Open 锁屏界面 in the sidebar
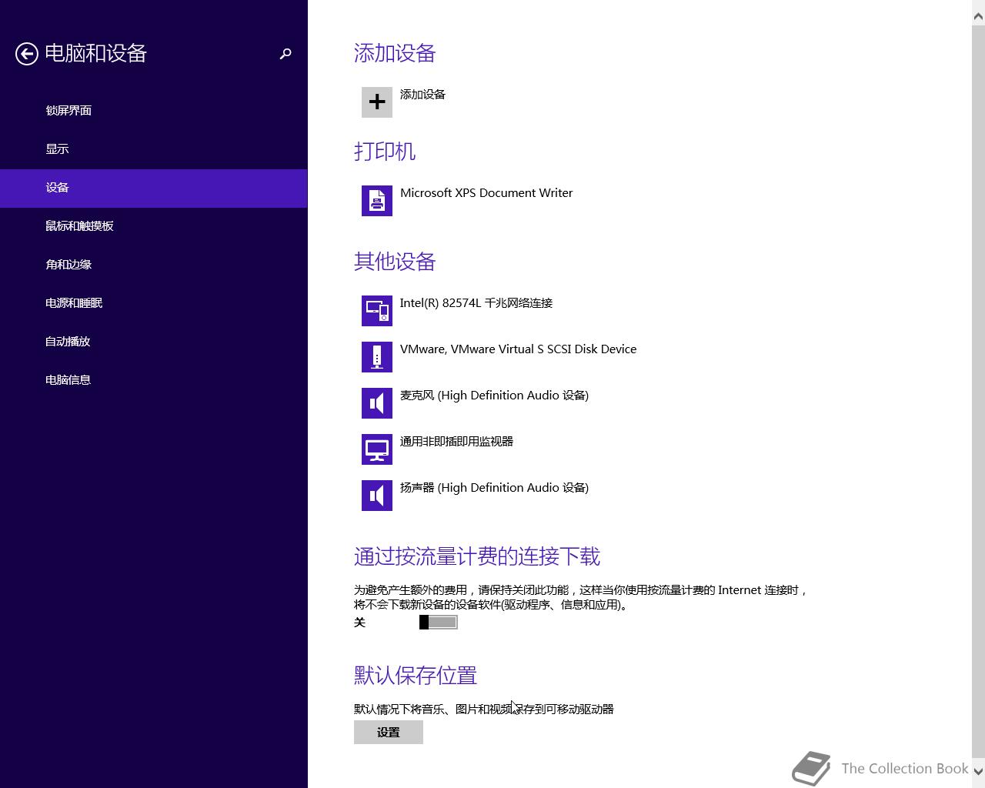985x788 pixels. tap(154, 111)
